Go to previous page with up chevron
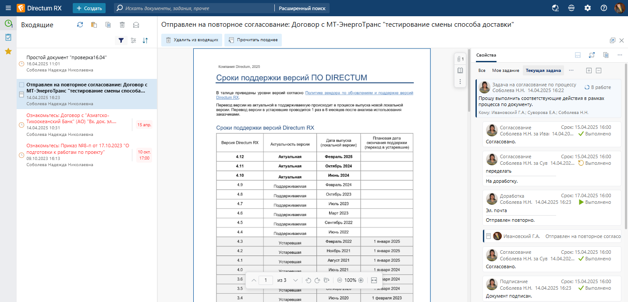628x302 pixels. [254, 280]
